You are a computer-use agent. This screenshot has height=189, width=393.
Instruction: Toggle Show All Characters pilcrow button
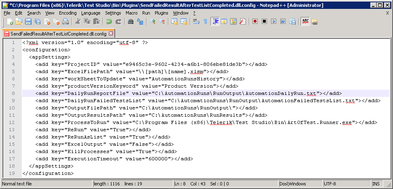tap(205, 21)
